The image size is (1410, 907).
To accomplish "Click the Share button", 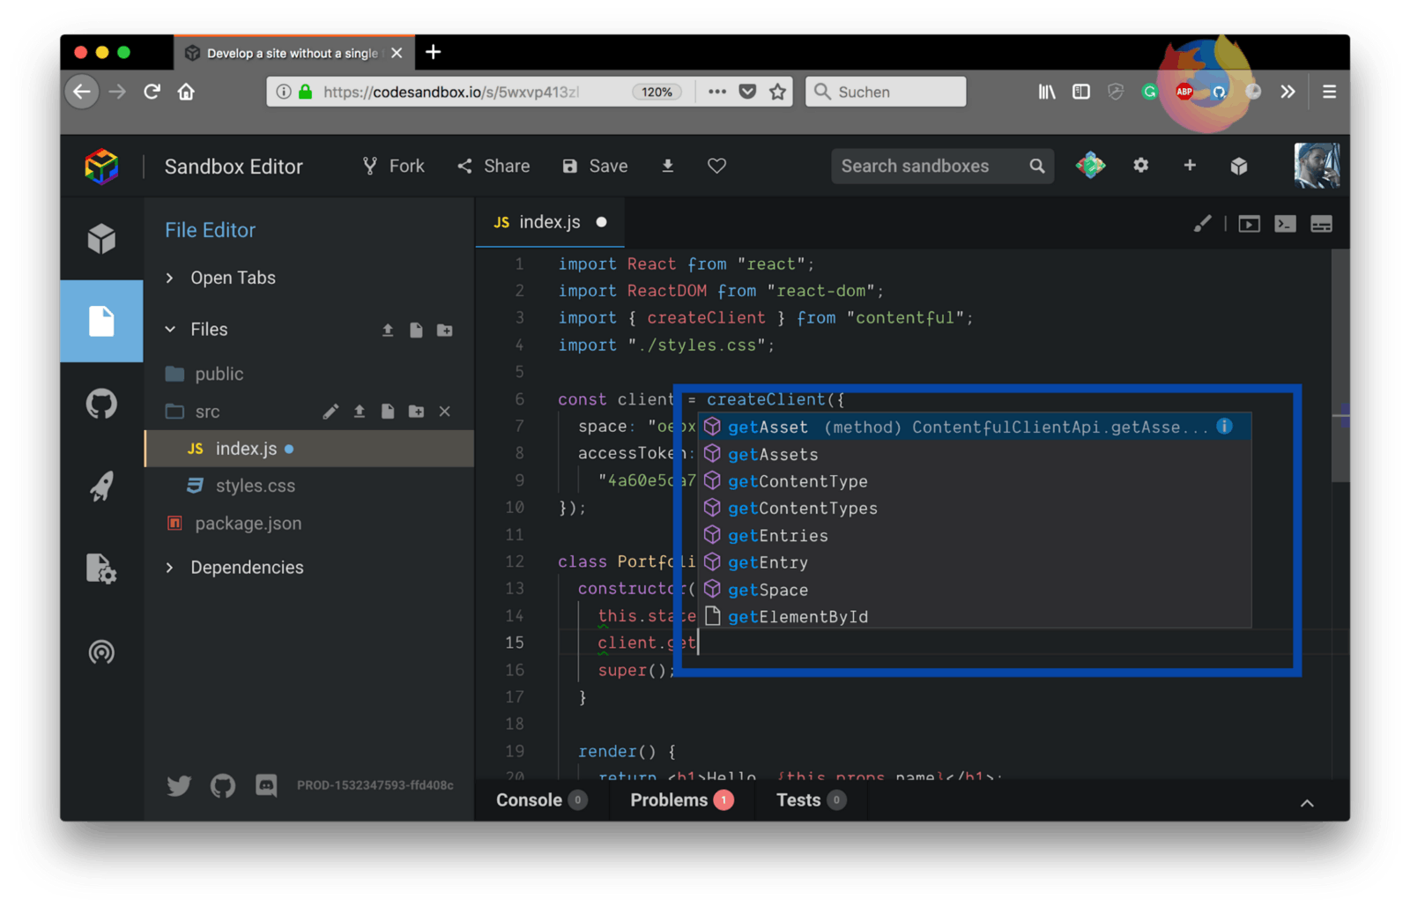I will 493,166.
